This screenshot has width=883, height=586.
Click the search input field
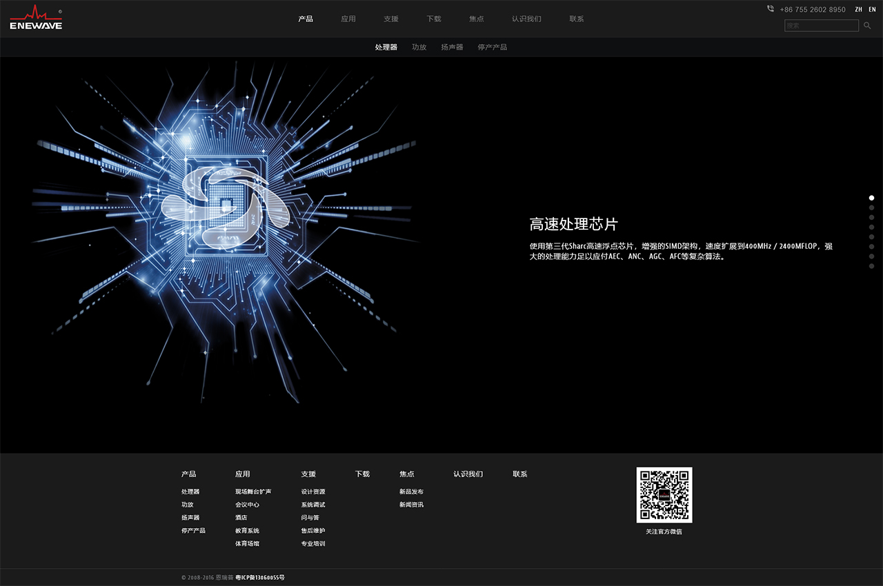pyautogui.click(x=822, y=26)
